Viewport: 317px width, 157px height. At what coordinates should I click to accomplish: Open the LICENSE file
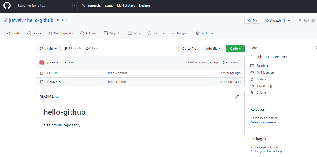tap(53, 73)
